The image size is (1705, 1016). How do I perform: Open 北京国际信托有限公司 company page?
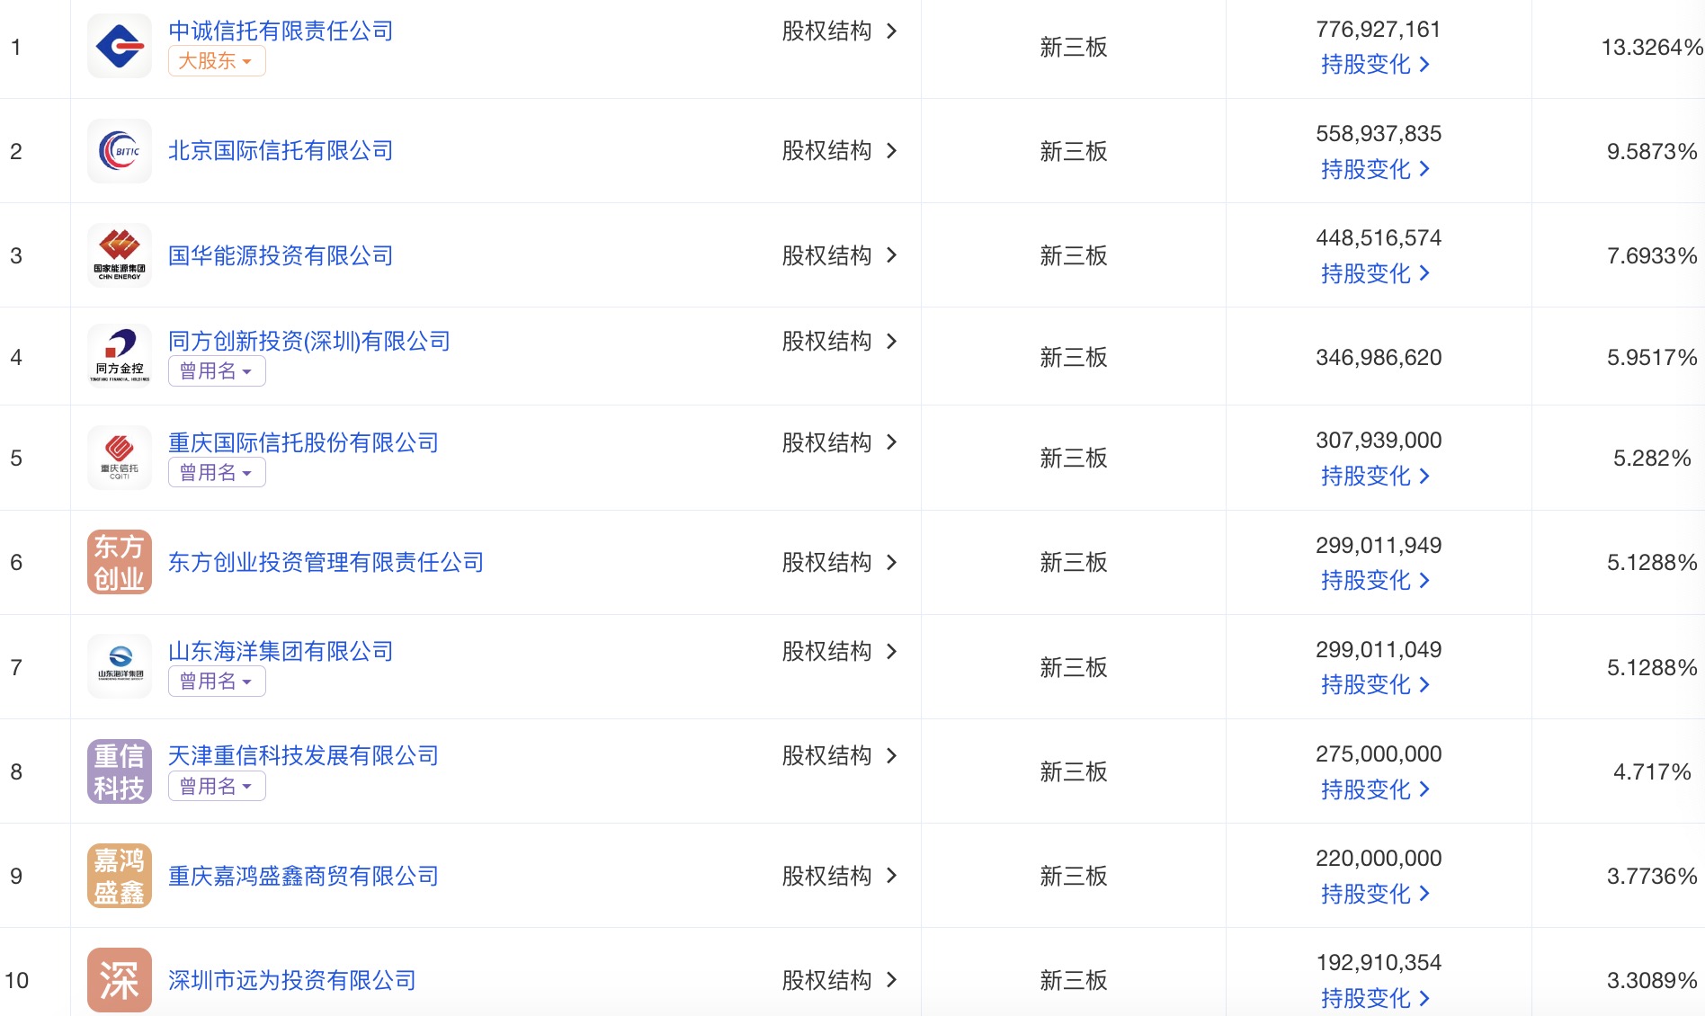pyautogui.click(x=281, y=150)
